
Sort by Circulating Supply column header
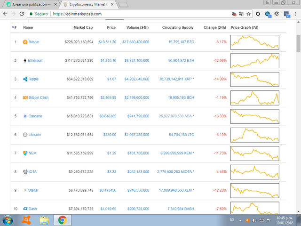[x=178, y=27]
